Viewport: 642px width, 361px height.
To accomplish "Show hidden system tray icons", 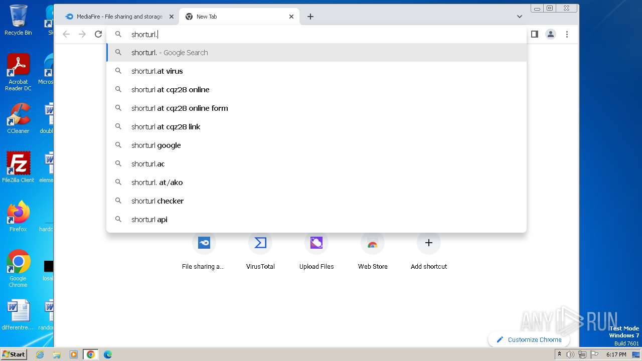I will [x=559, y=354].
